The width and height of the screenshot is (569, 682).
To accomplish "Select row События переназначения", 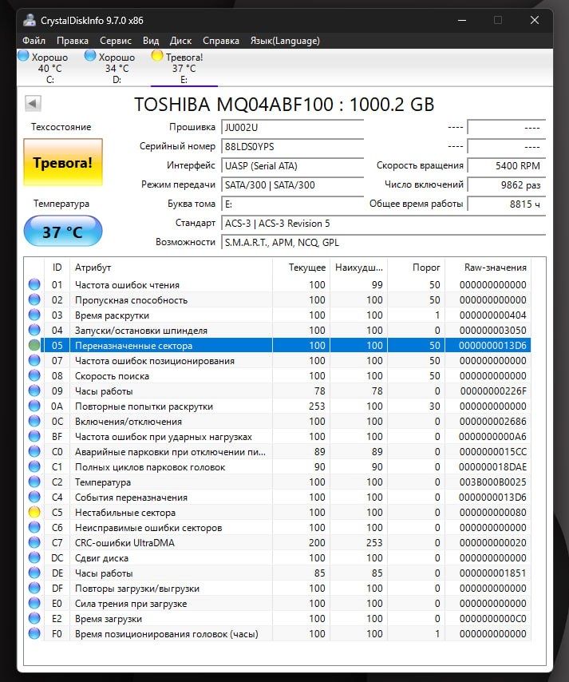I will click(279, 498).
